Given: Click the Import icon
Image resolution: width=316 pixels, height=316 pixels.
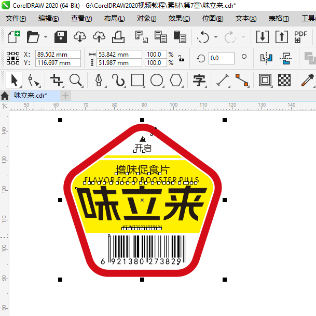Looking at the screenshot, I should 263,37.
